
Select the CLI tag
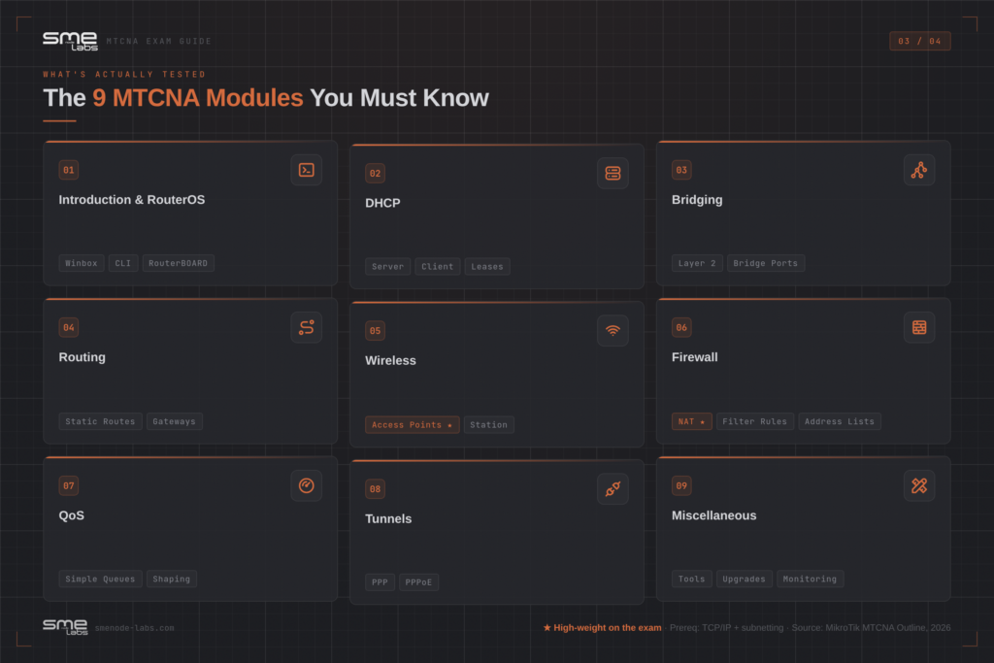123,263
